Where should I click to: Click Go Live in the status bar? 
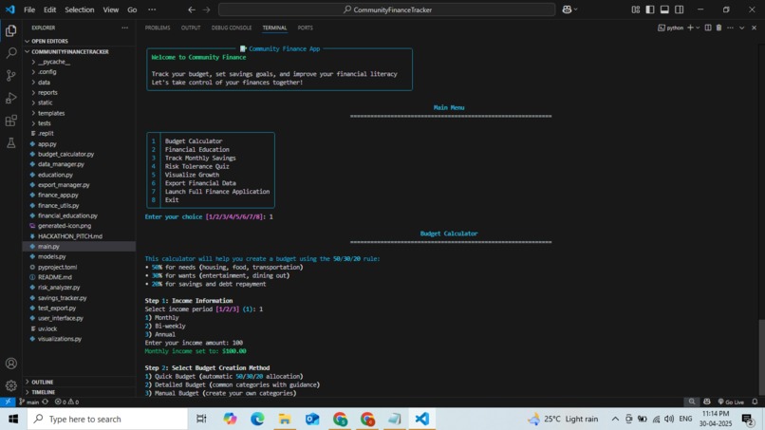tap(731, 402)
